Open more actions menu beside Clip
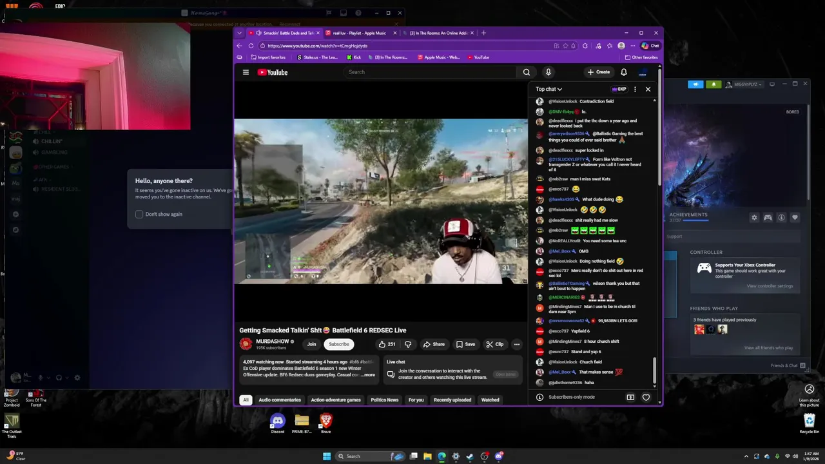 (x=516, y=344)
